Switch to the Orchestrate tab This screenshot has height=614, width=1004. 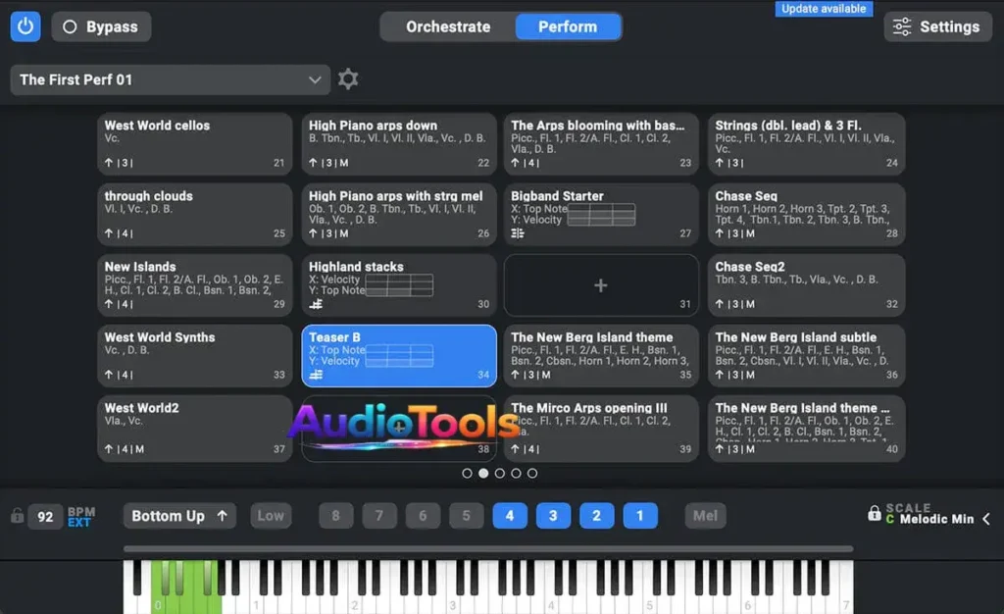[448, 26]
